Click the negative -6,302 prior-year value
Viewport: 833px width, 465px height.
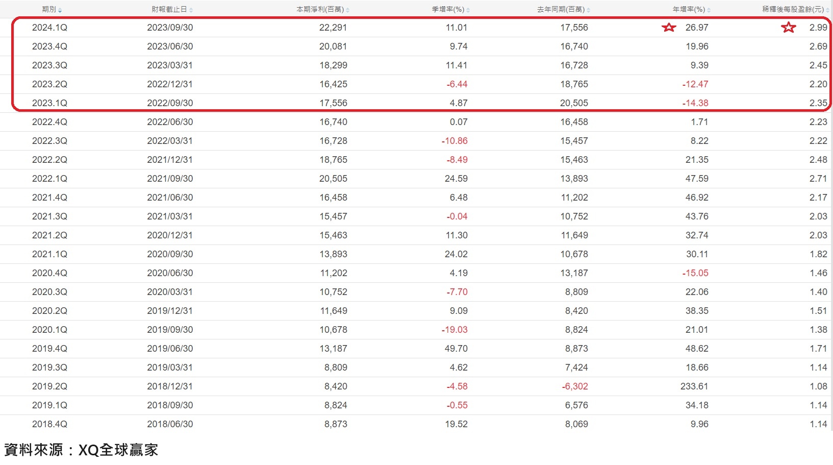point(575,386)
